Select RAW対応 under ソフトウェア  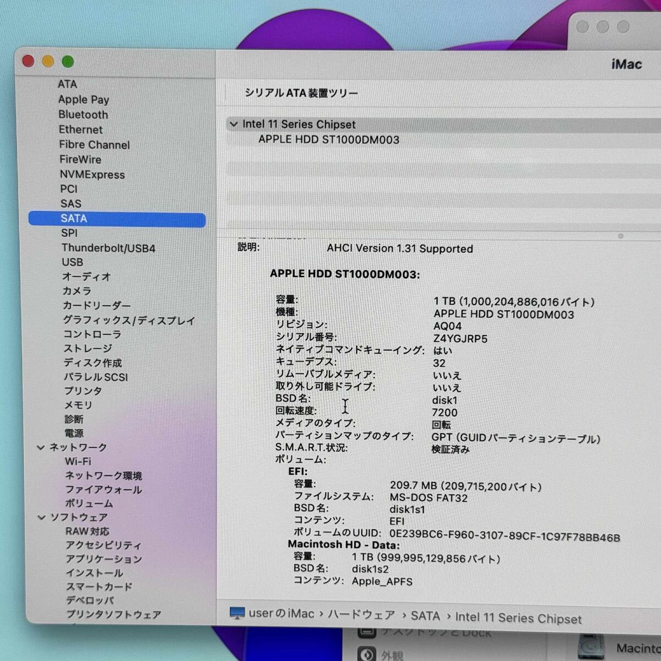[x=88, y=532]
